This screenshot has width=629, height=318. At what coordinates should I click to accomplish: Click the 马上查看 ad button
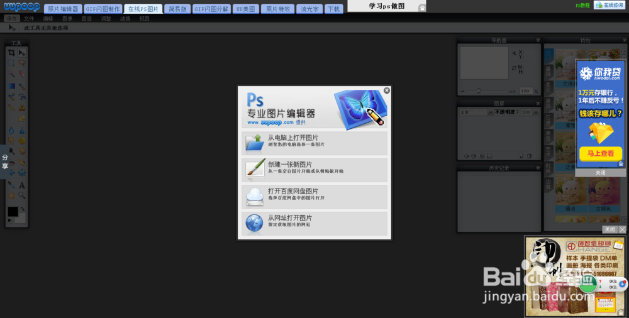pos(601,153)
